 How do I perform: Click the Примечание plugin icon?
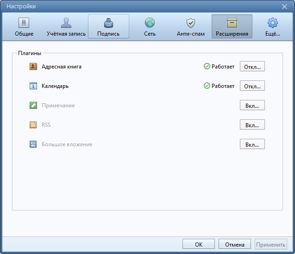33,105
